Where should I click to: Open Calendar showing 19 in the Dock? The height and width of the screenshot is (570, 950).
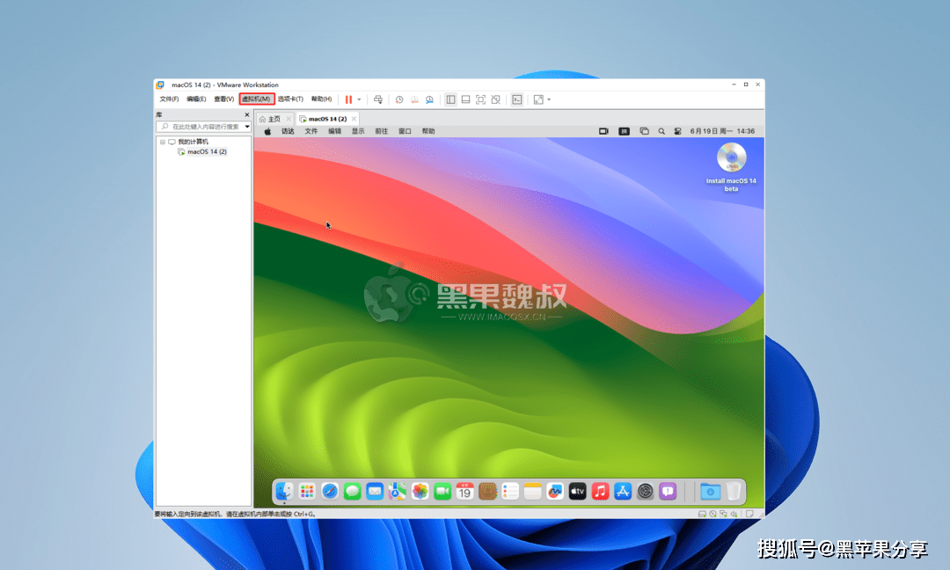click(x=464, y=491)
